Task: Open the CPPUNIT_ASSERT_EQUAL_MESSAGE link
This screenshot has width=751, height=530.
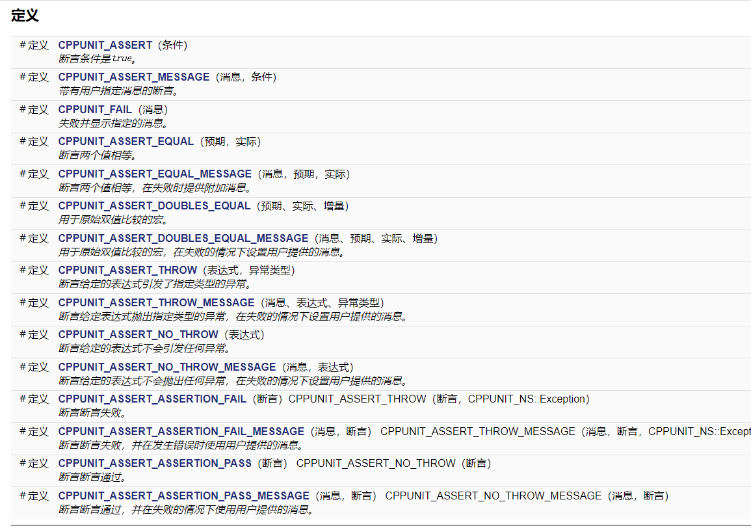Action: pos(155,174)
